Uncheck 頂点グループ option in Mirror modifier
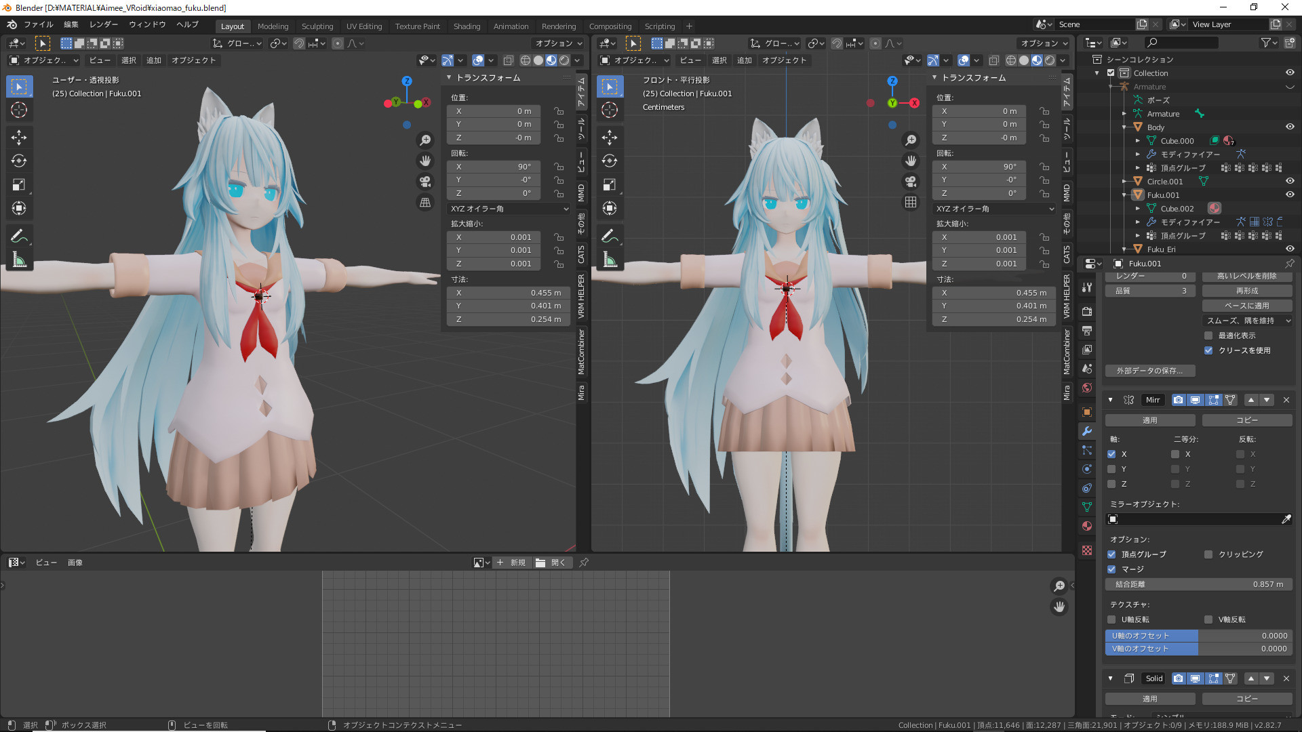The image size is (1302, 732). (x=1111, y=554)
